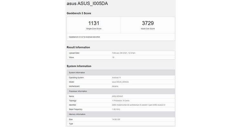242x127 pixels.
Task: Click the 'Topology' row label
Action: (73, 101)
